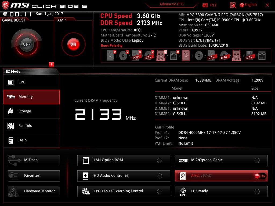Open the Storage section

pyautogui.click(x=32, y=111)
